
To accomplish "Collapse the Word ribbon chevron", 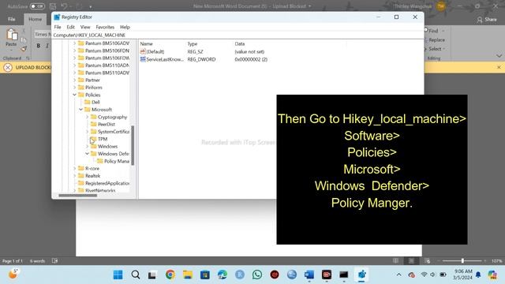I will coord(499,56).
